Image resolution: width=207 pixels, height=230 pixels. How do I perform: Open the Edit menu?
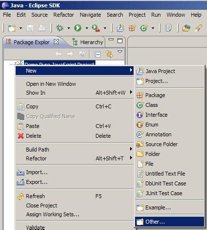(21, 15)
